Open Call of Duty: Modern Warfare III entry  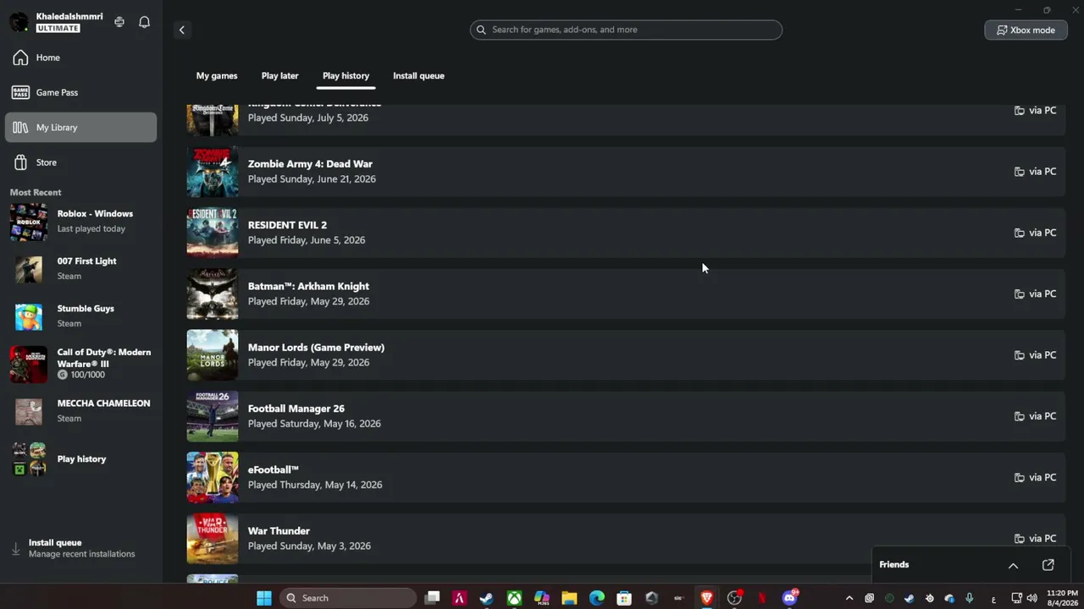point(80,364)
